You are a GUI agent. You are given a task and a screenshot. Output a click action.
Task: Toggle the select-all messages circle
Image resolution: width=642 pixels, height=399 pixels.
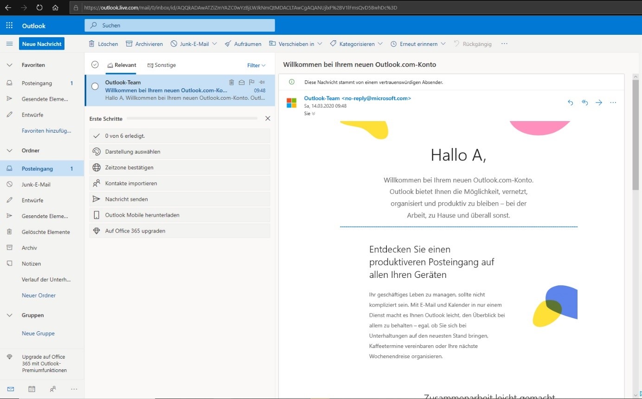(95, 65)
